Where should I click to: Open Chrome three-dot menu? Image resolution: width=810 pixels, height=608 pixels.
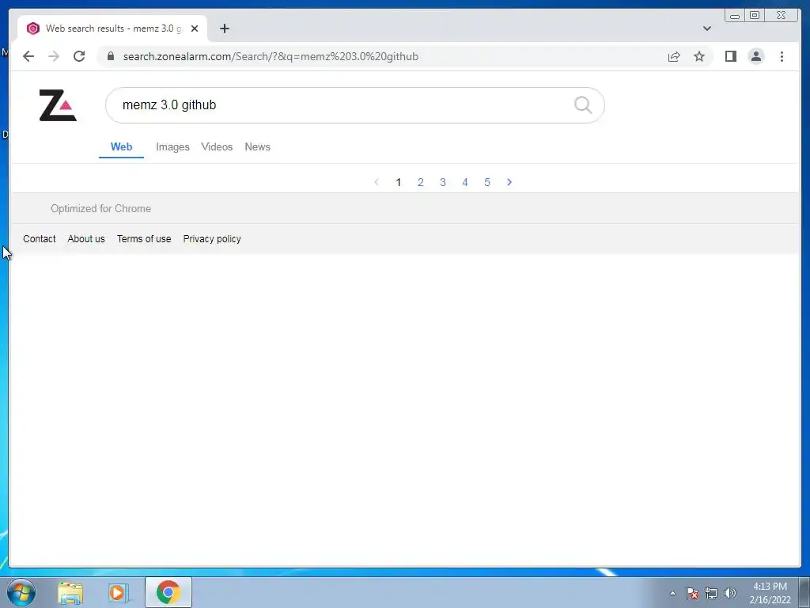click(782, 56)
